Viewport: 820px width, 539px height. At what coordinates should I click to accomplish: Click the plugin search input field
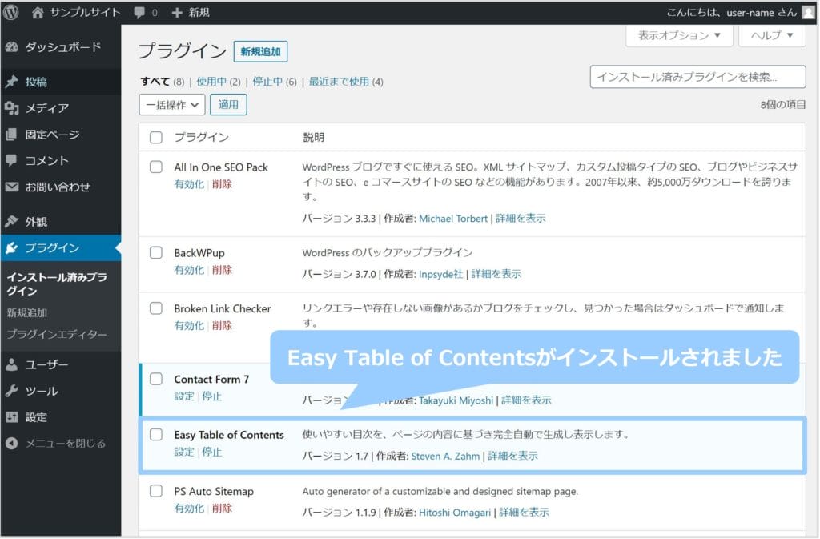pos(697,77)
